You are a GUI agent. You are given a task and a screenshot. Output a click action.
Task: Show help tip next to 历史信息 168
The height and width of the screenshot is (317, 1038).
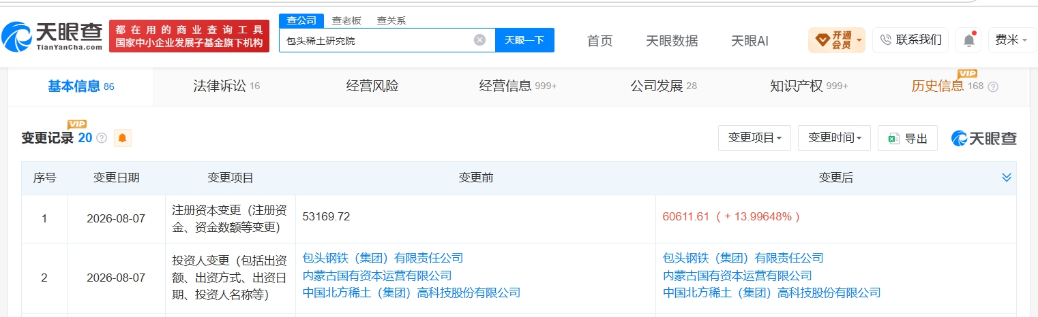[993, 86]
